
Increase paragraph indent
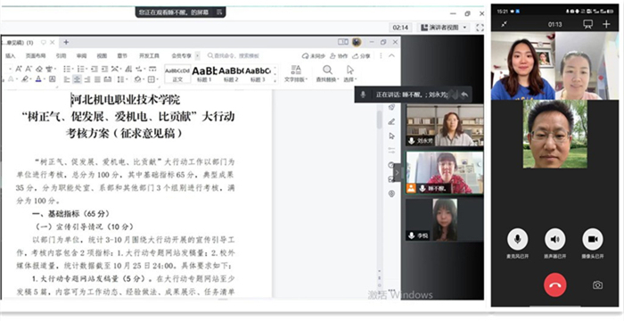click(104, 69)
